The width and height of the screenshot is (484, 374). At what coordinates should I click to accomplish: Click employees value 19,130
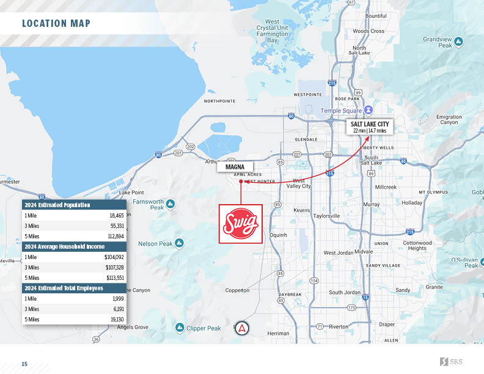pos(117,320)
